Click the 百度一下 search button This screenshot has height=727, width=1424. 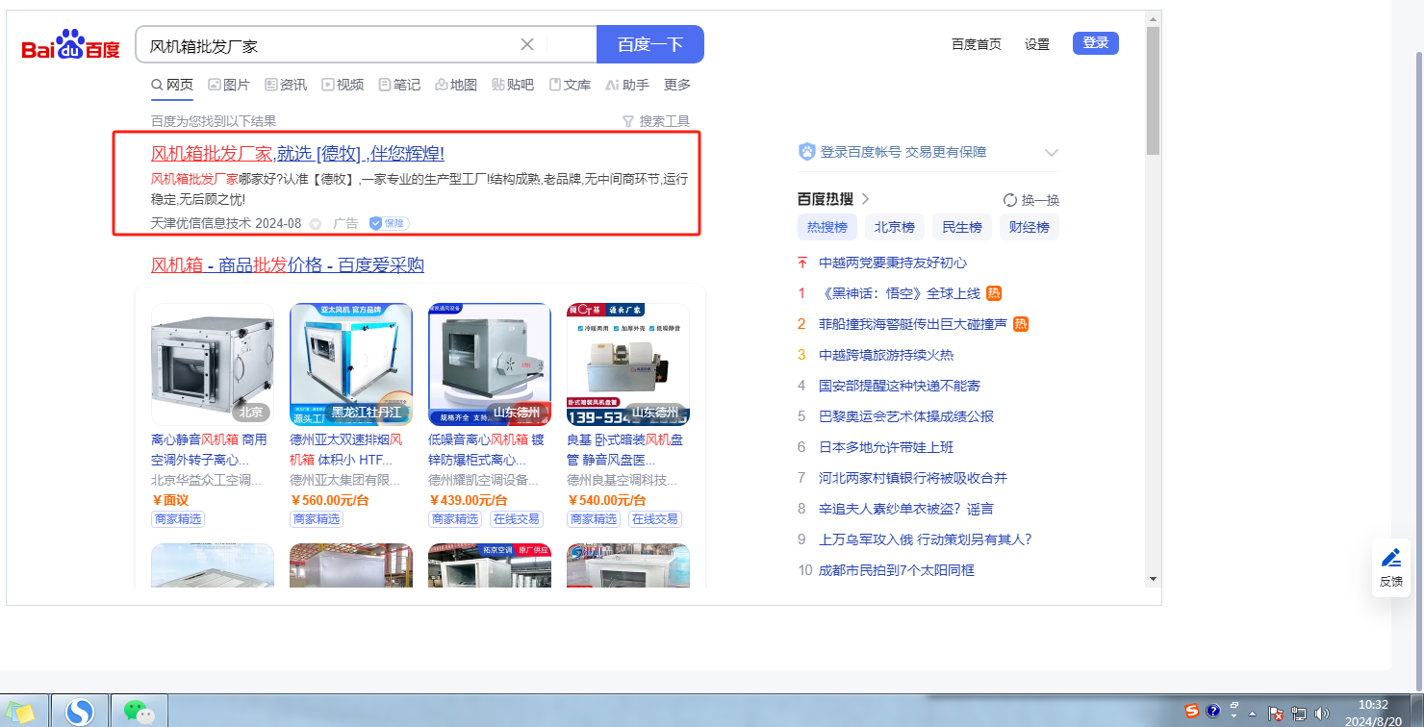click(650, 44)
